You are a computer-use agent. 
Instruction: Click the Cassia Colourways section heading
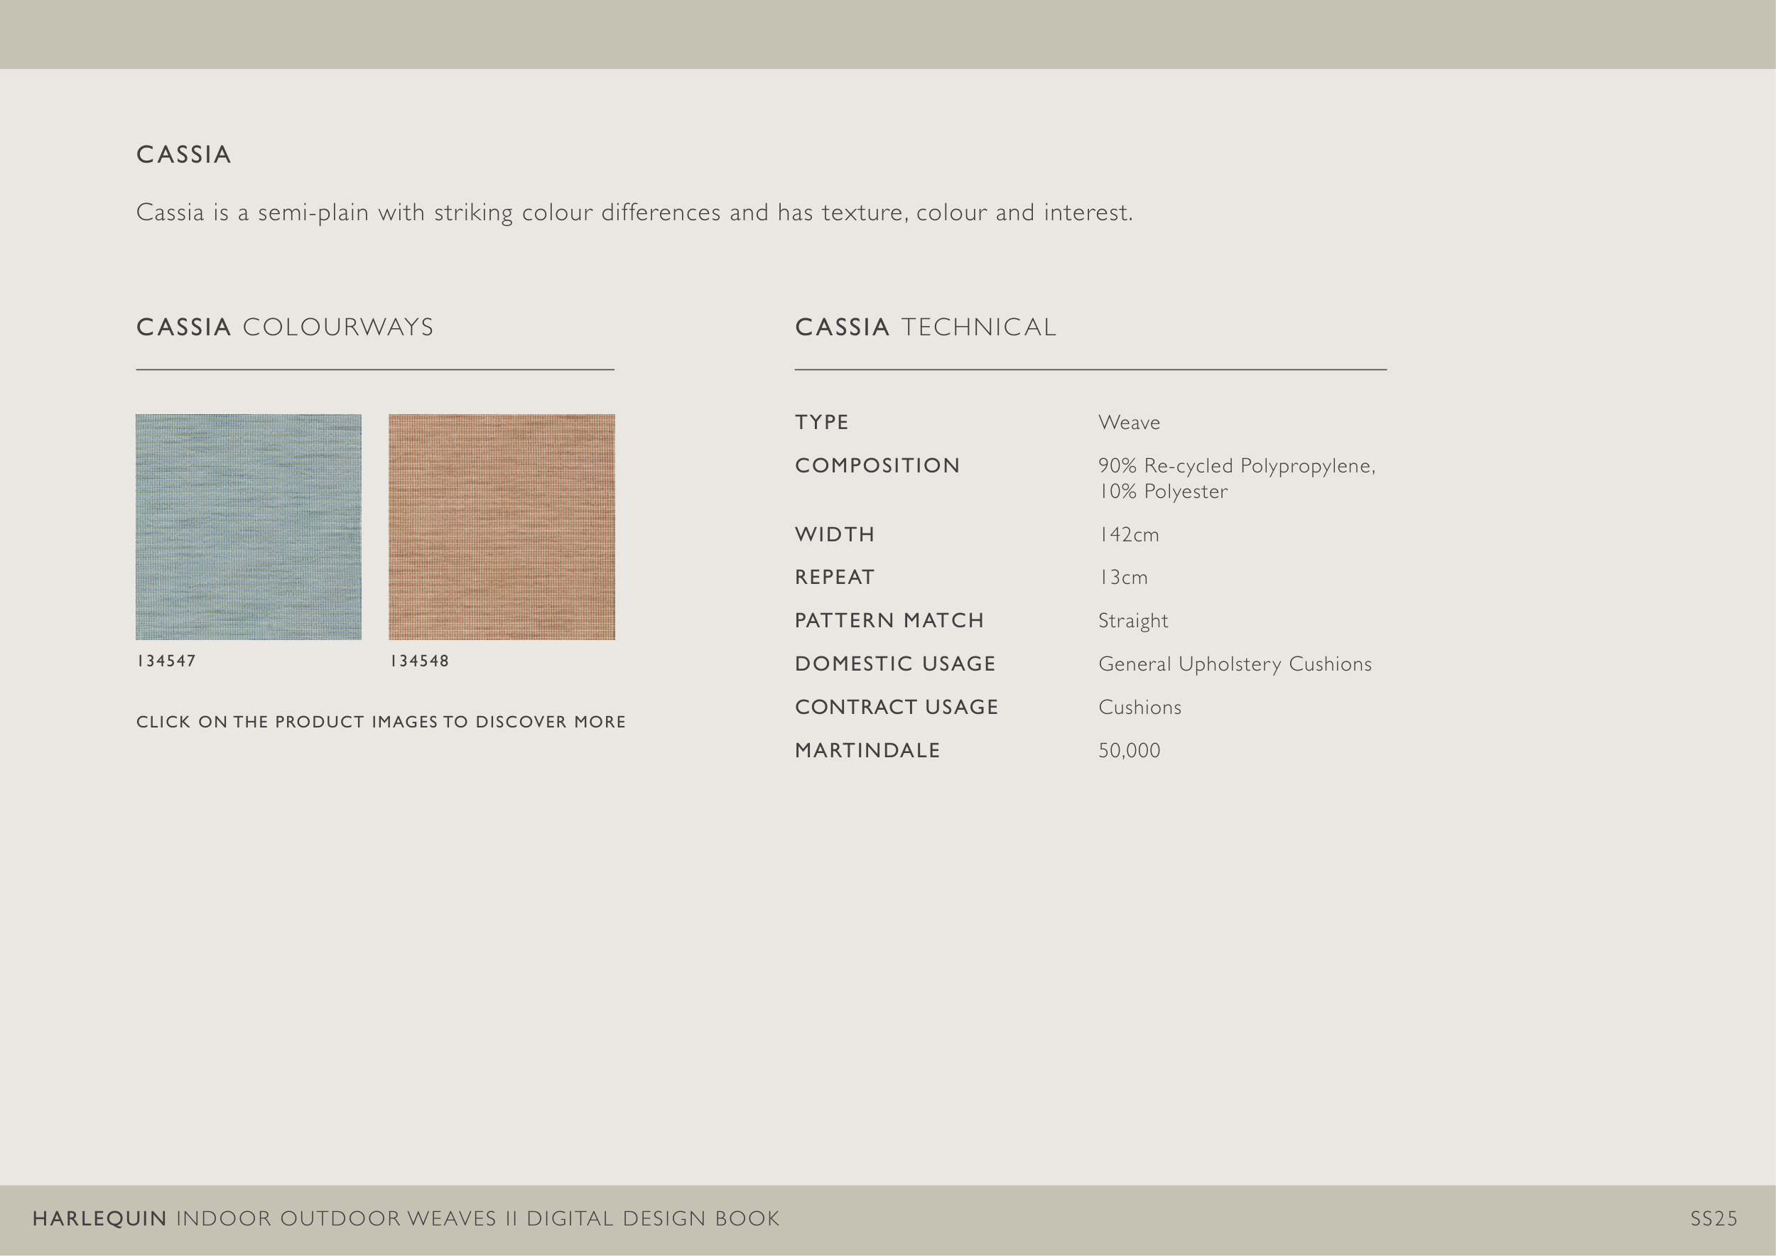[285, 327]
